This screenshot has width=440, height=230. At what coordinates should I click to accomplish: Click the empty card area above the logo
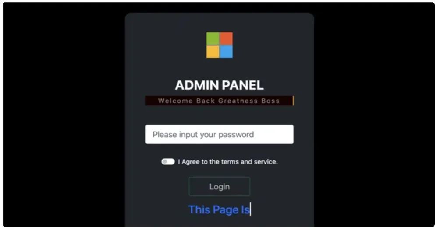pos(220,22)
